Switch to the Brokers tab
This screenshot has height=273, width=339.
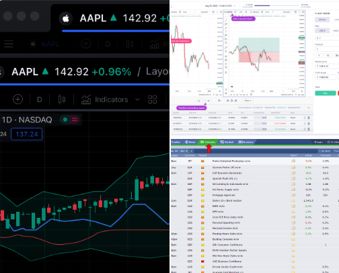tap(246, 142)
